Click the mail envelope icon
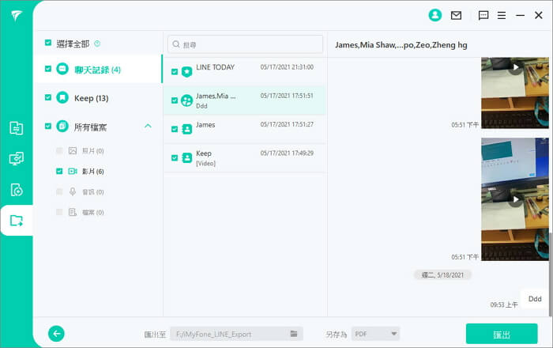 coord(456,15)
